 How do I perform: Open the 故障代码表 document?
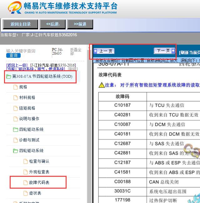click(39, 182)
